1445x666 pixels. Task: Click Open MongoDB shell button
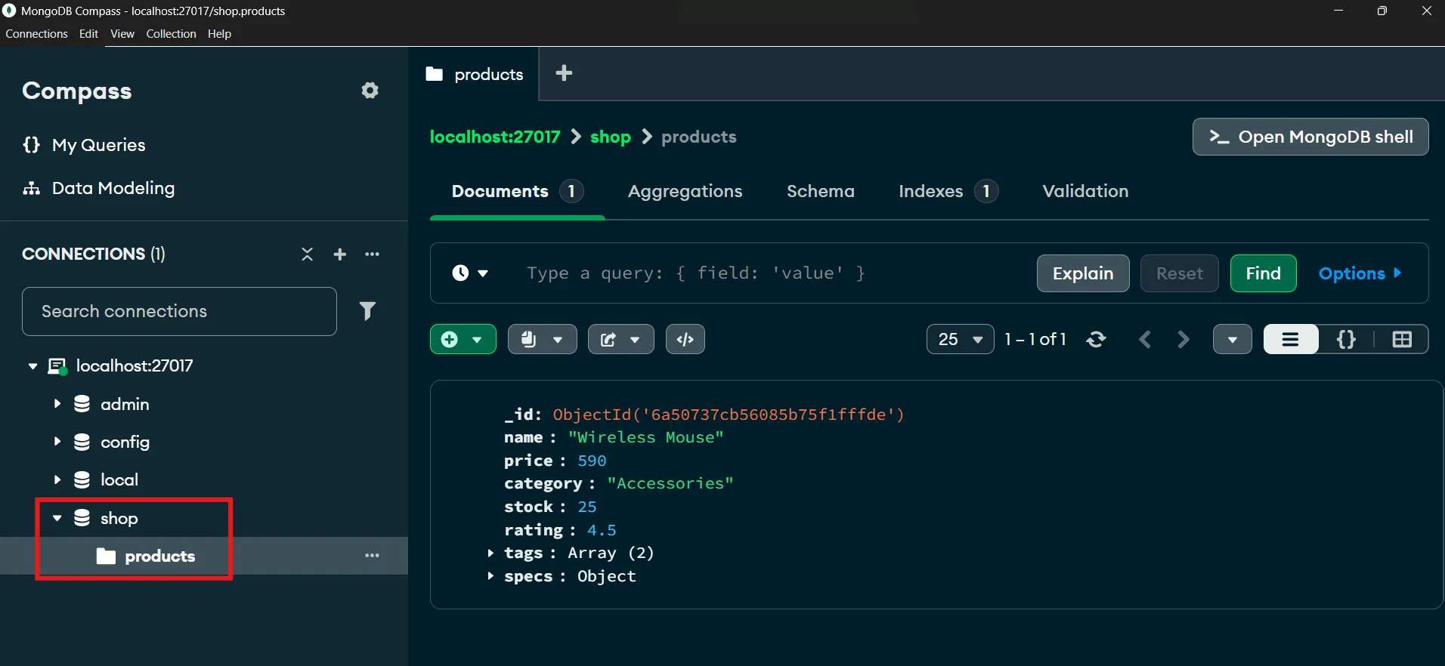[x=1310, y=137]
